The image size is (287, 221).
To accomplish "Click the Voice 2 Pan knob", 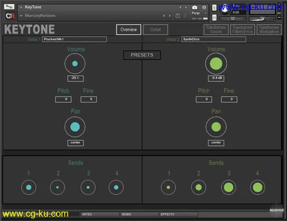I will click(216, 127).
